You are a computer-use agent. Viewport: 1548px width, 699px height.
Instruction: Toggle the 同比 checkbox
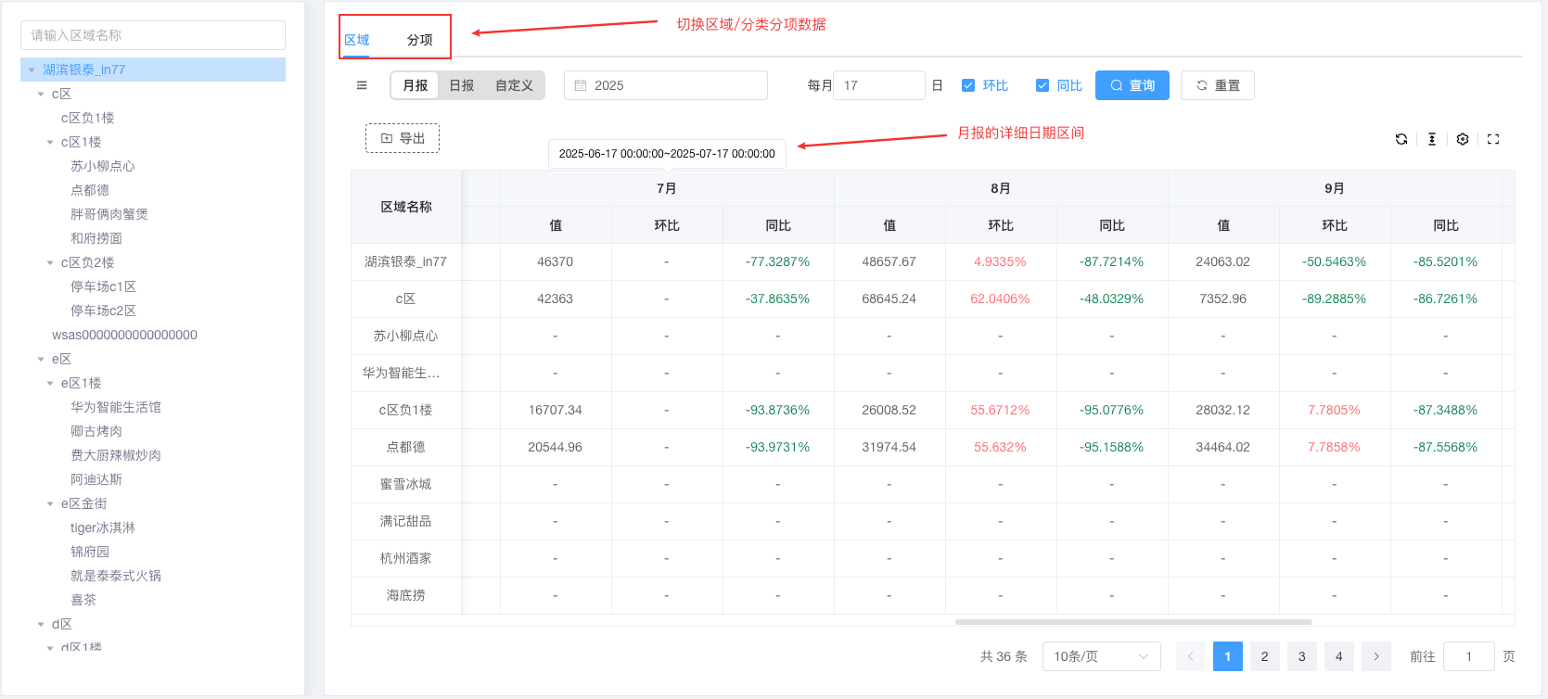point(1043,85)
